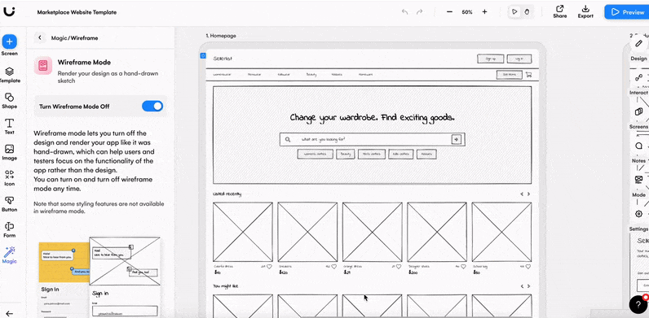Open the Template panel

(x=10, y=75)
